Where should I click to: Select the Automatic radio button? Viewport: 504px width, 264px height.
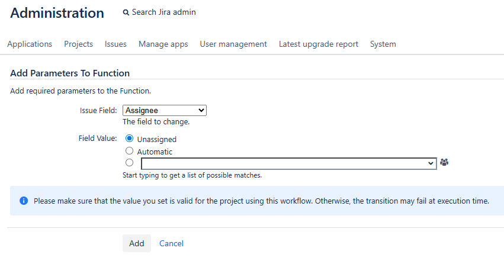point(130,151)
